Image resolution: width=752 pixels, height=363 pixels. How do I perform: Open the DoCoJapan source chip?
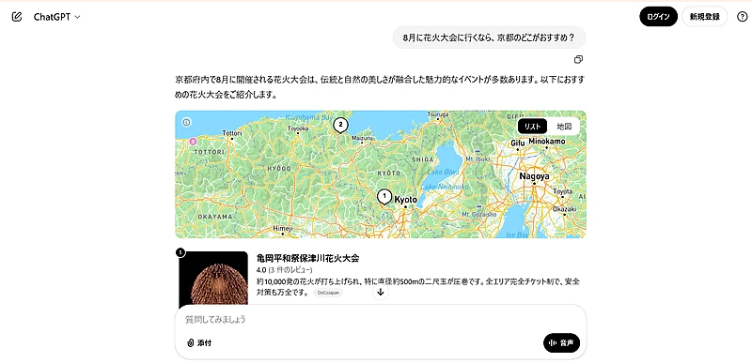point(328,293)
